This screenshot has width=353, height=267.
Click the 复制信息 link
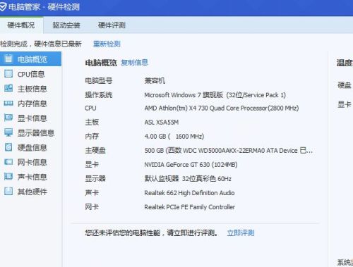[x=134, y=63]
